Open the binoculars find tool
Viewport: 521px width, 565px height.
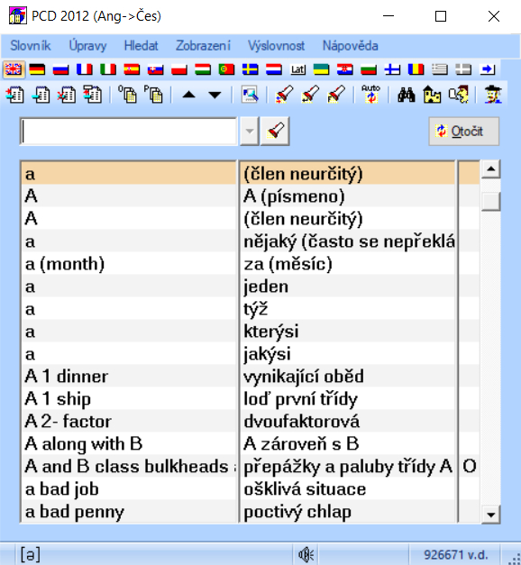point(406,95)
